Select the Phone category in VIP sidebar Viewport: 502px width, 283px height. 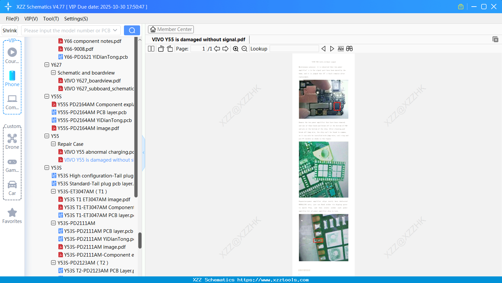pos(12,79)
